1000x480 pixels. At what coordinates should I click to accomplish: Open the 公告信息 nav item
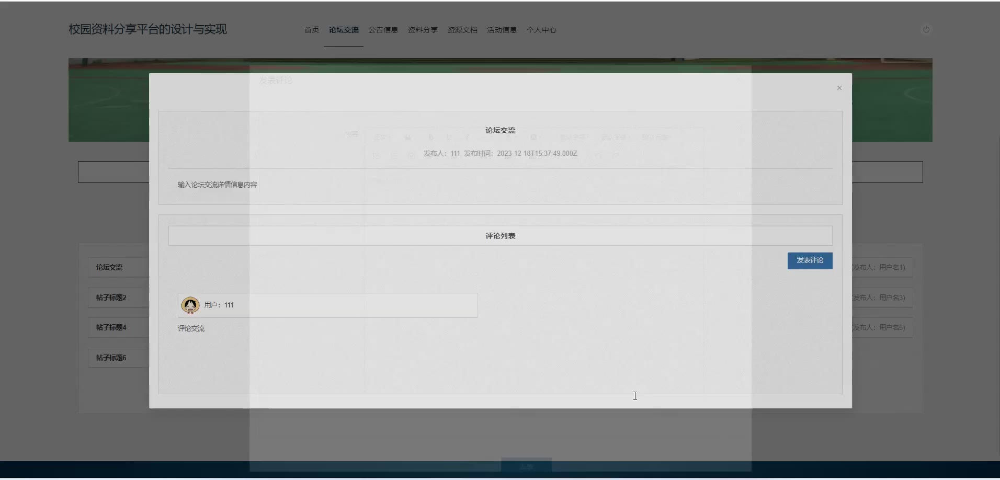pos(383,30)
